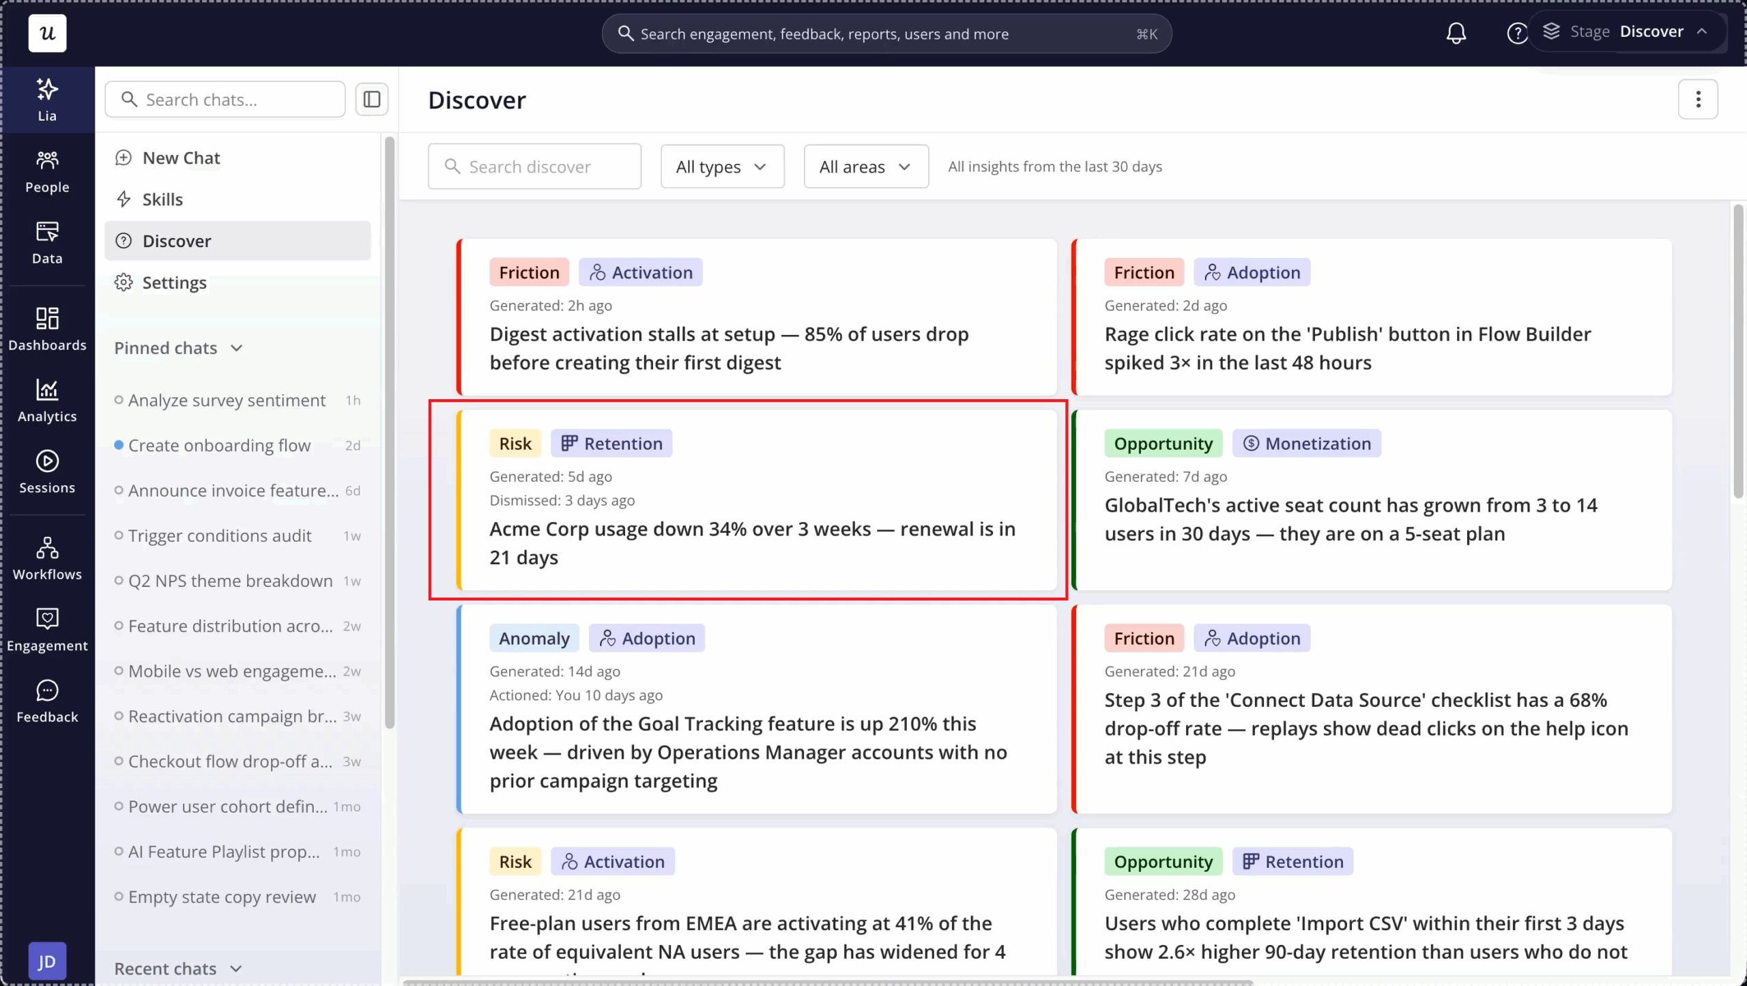
Task: Open Settings in the chat menu
Action: pos(237,282)
